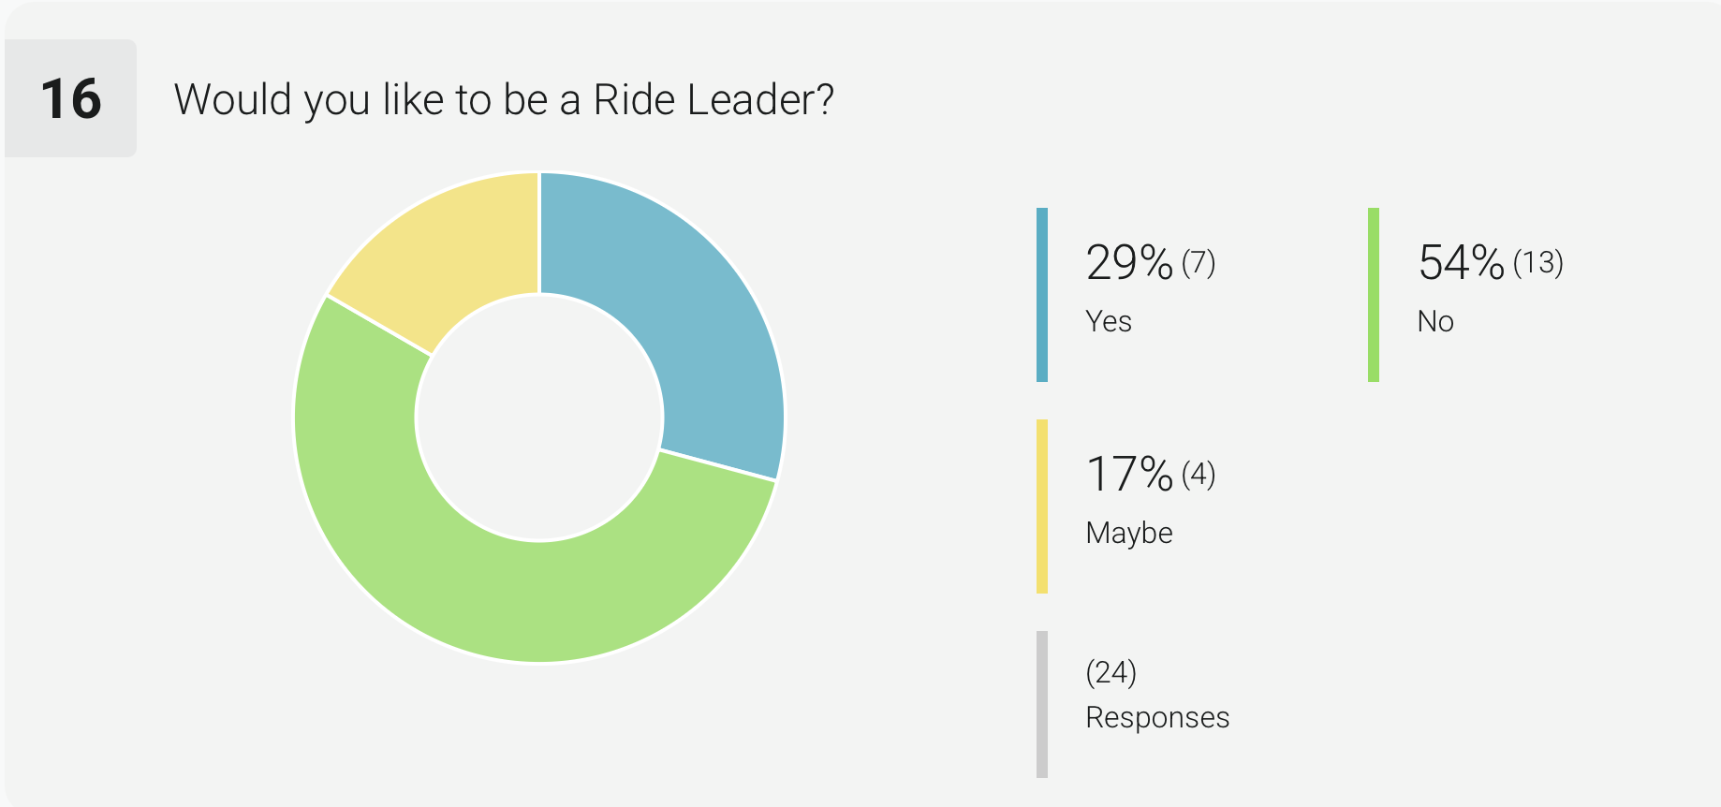
Task: Click the (7) count next to 29%
Action: coord(1199,263)
